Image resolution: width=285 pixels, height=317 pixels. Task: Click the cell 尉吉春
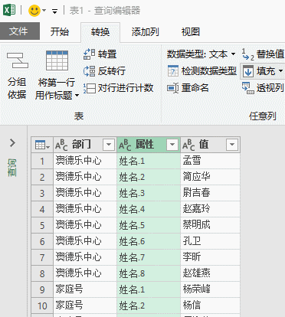210,193
